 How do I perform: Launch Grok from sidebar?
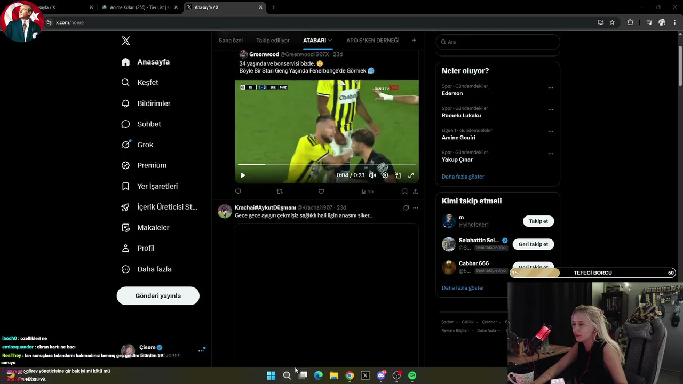coord(138,145)
